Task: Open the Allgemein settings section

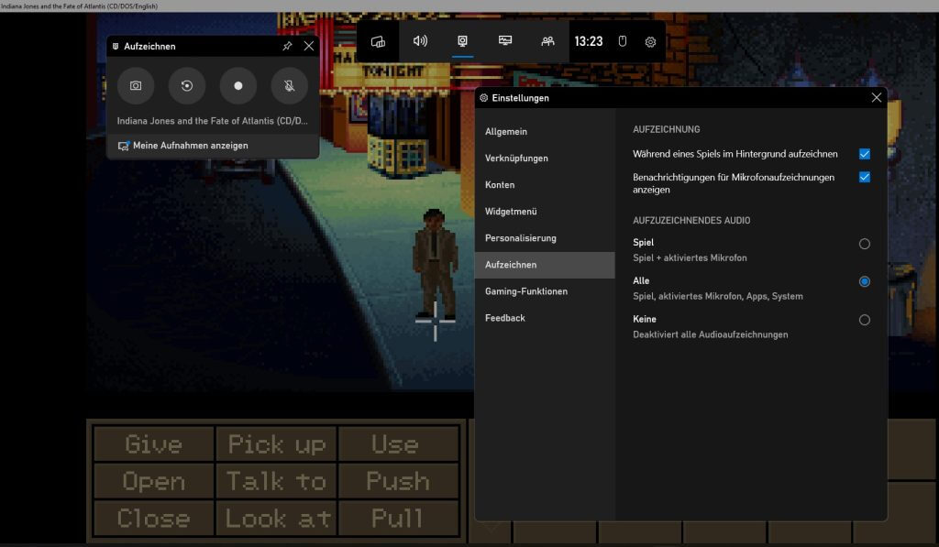Action: pyautogui.click(x=545, y=132)
